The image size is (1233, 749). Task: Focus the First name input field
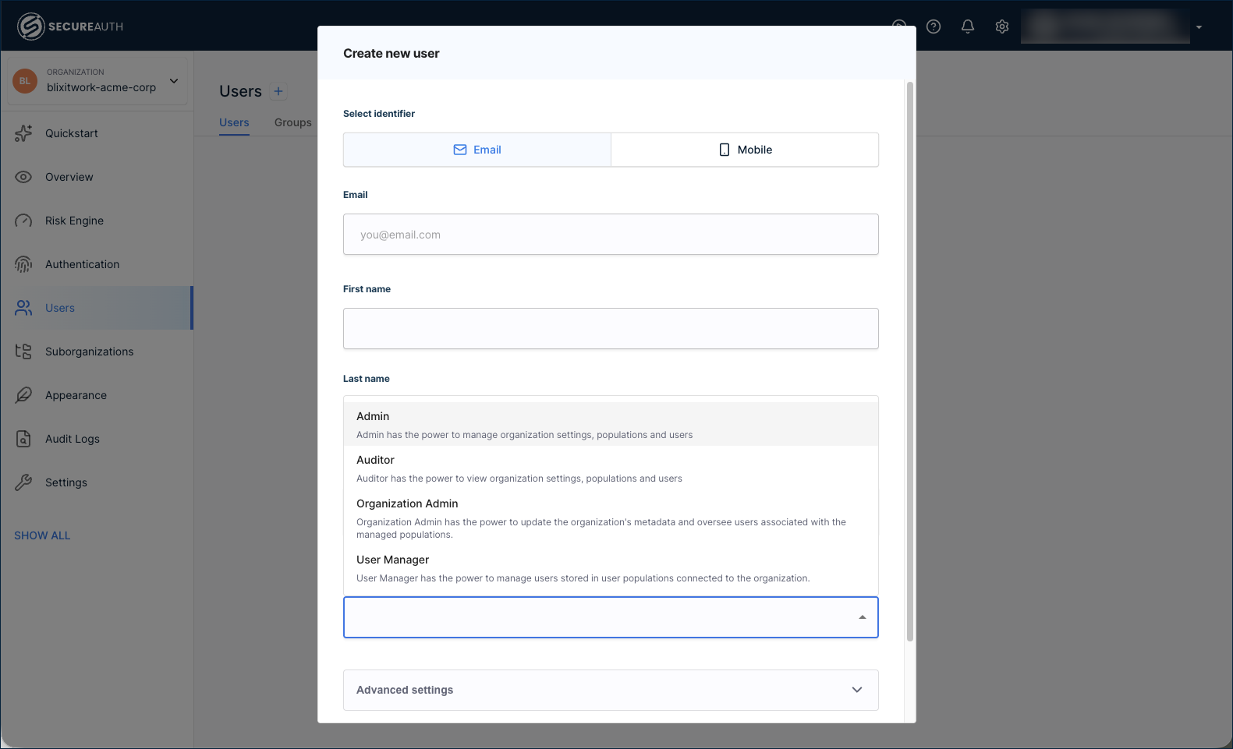611,328
